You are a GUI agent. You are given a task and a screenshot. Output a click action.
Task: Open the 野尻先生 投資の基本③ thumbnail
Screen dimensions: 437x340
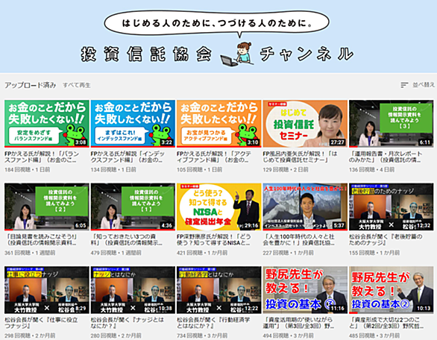[x=305, y=290]
